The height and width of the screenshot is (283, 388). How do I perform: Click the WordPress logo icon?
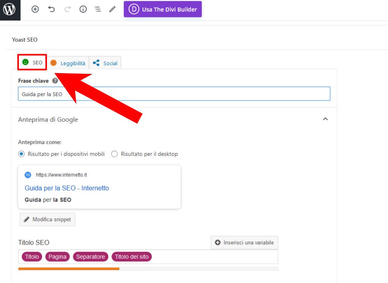[x=9, y=9]
